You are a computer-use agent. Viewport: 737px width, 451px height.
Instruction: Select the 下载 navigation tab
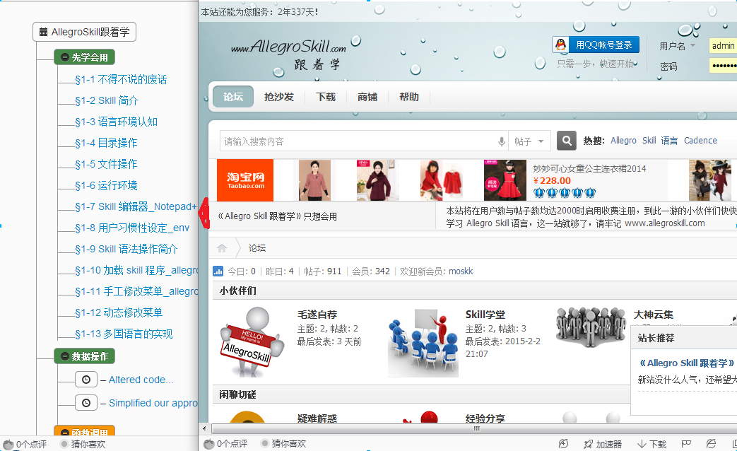pos(326,97)
